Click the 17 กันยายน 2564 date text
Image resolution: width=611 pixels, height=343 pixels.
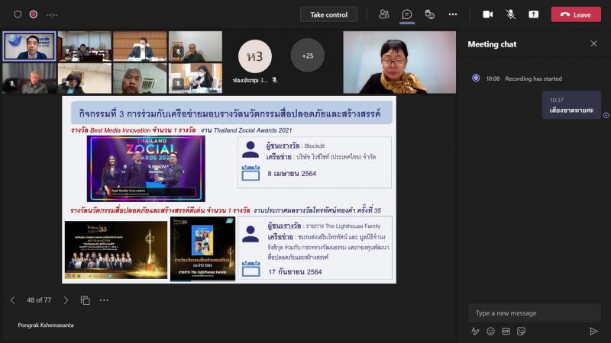click(x=295, y=272)
